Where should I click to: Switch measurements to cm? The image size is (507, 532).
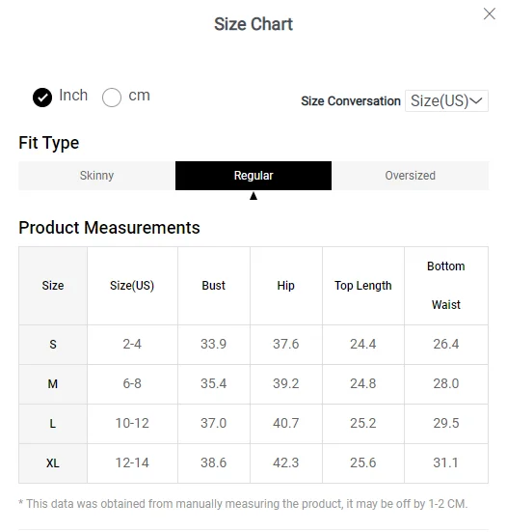112,98
